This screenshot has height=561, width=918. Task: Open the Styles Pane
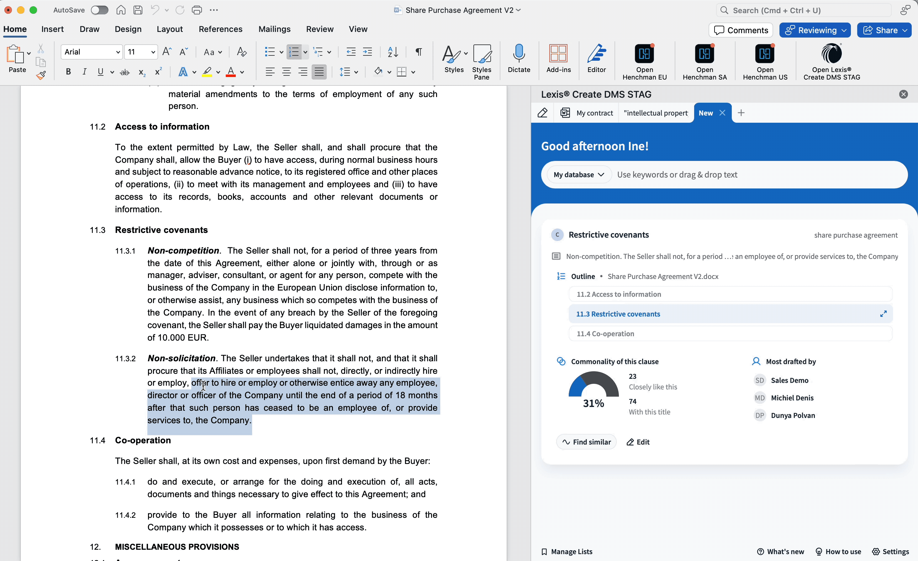click(x=481, y=61)
